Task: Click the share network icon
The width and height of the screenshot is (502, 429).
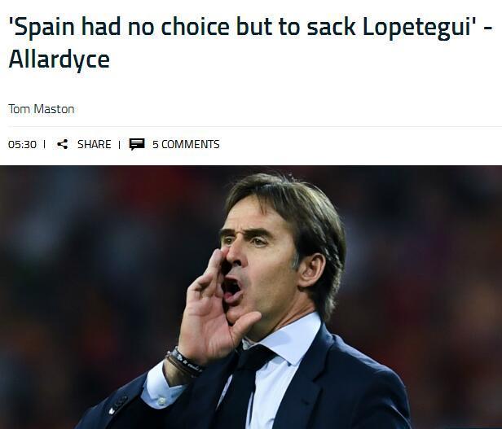Action: pyautogui.click(x=63, y=144)
